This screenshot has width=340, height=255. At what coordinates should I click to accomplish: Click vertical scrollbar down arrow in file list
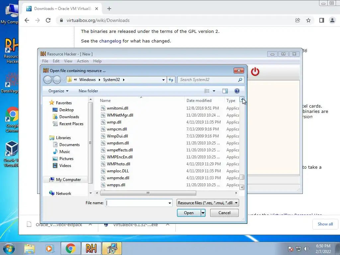tap(242, 187)
